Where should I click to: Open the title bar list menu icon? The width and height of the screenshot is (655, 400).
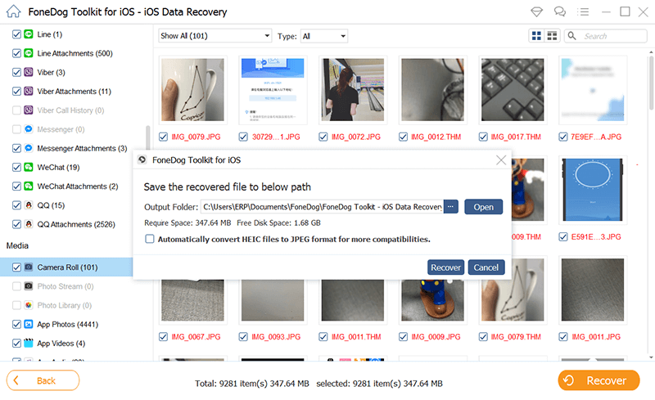coord(581,11)
